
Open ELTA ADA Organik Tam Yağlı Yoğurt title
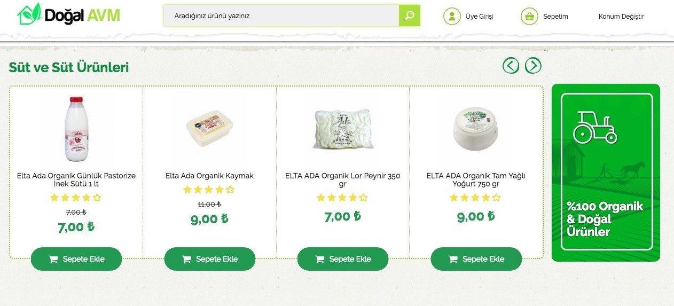476,179
